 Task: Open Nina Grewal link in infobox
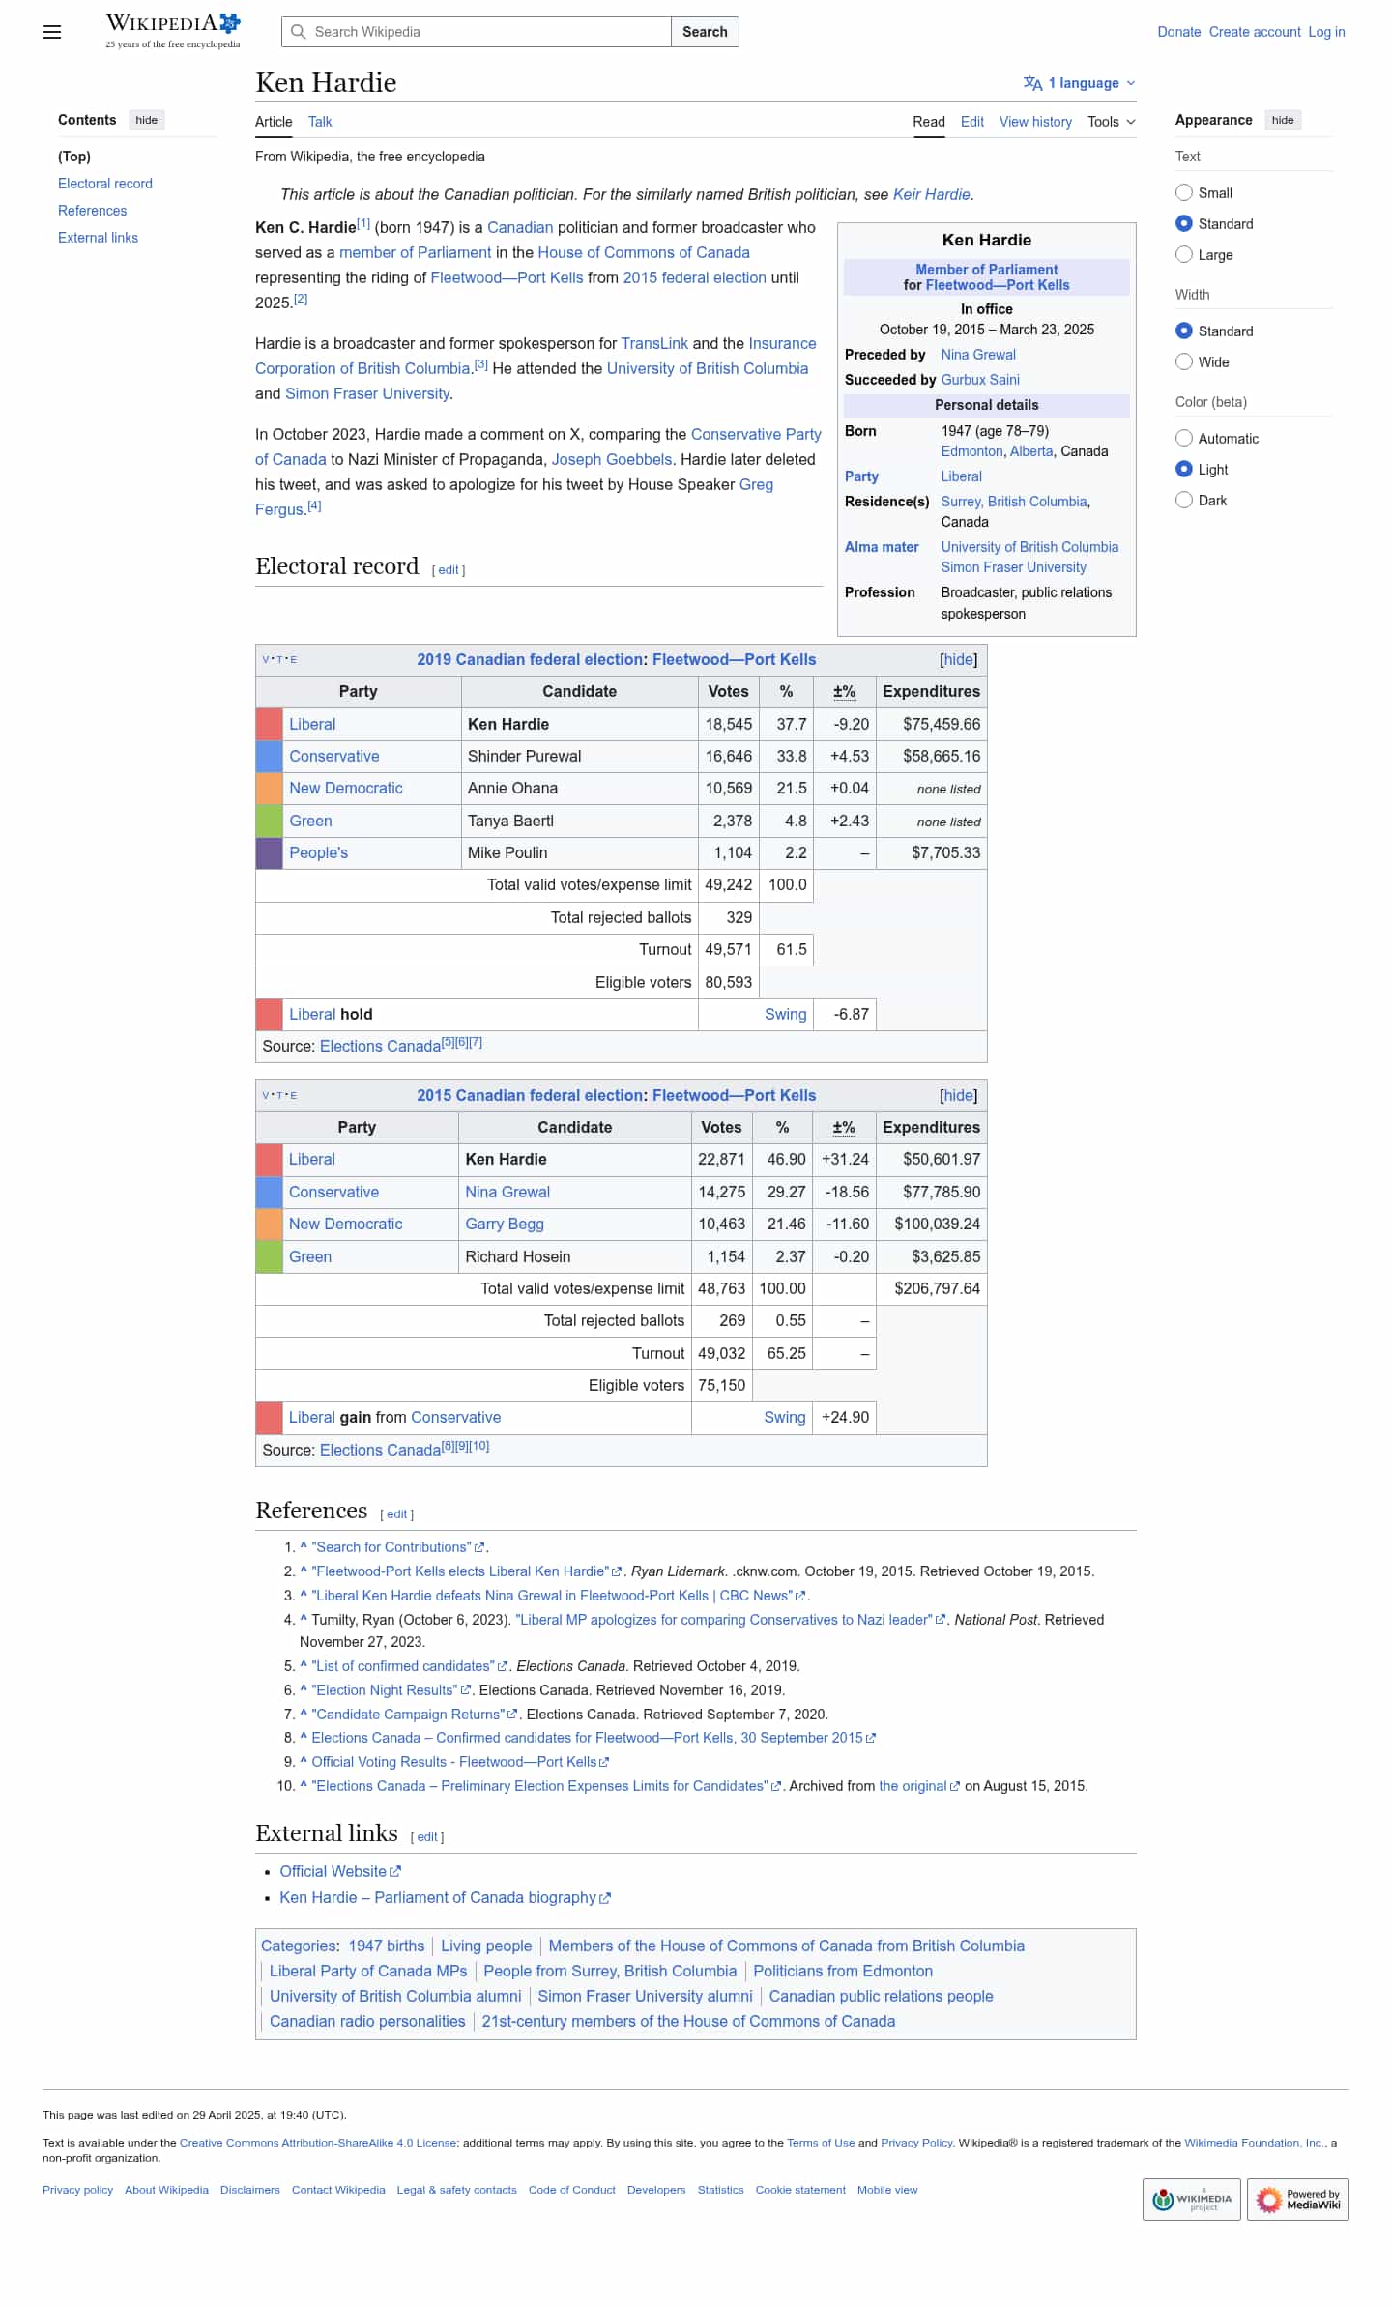(978, 355)
